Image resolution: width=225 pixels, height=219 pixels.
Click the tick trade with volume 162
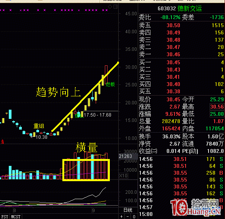point(210,193)
